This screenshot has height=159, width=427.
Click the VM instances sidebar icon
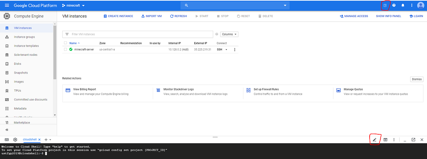click(7, 28)
